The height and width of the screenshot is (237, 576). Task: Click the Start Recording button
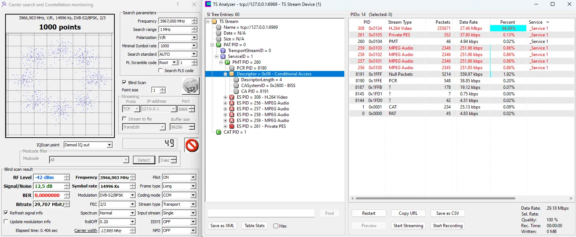[x=447, y=226]
